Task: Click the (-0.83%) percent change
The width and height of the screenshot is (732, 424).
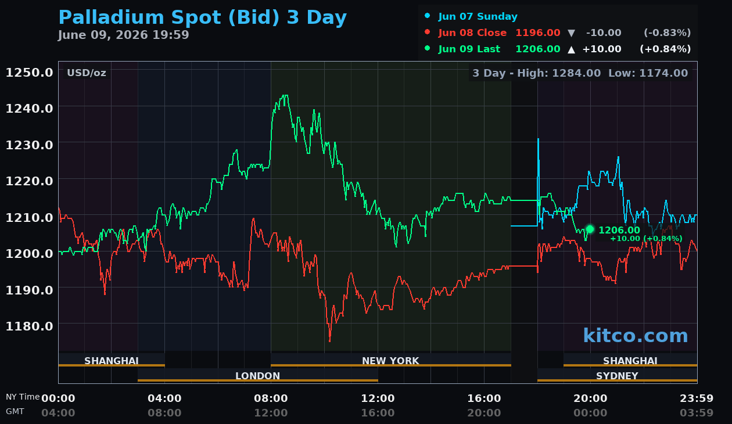Action: click(668, 33)
